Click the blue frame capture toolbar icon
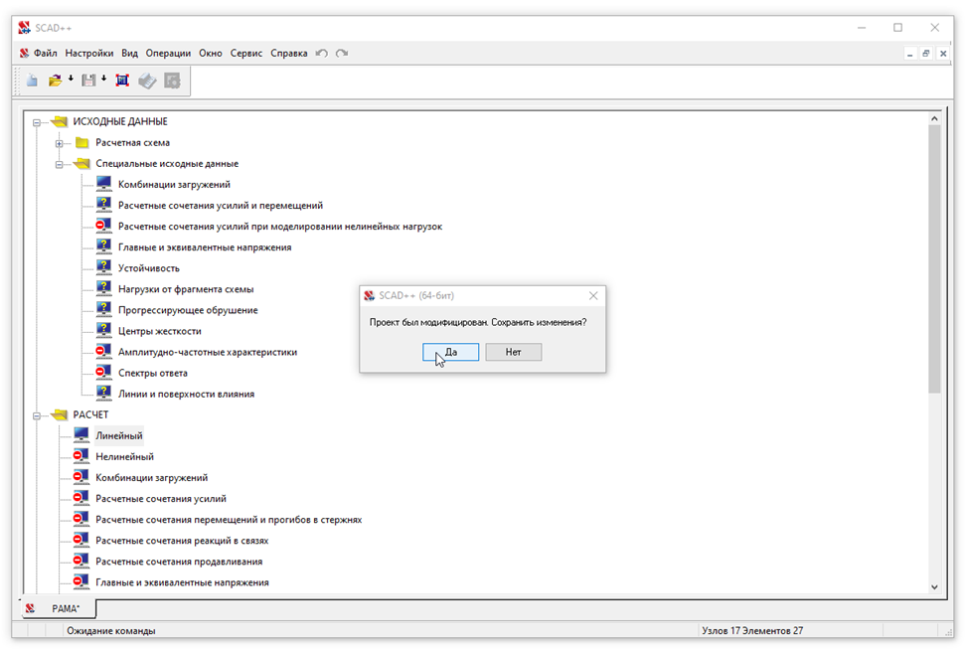This screenshot has height=651, width=968. pos(122,81)
